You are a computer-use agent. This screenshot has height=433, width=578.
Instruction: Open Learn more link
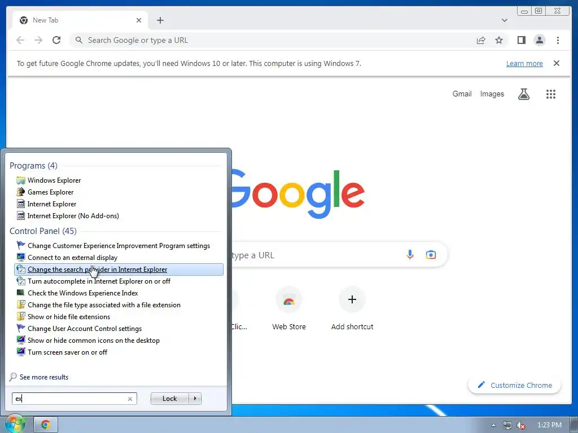pos(524,63)
